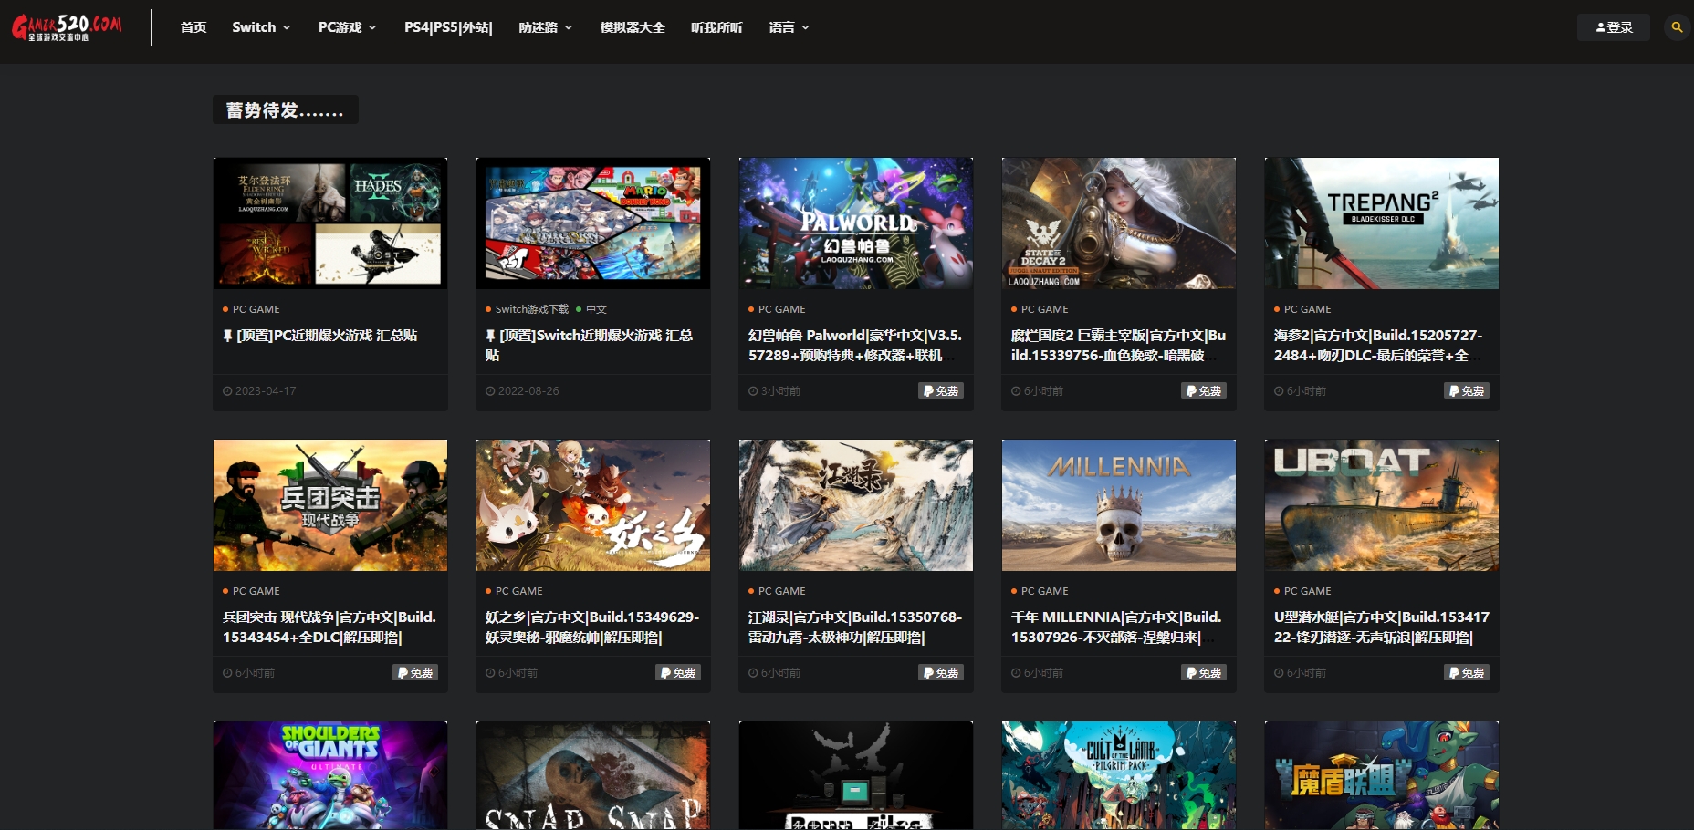
Task: Click 免费 badge on 兵团突击 card
Action: pyautogui.click(x=415, y=672)
